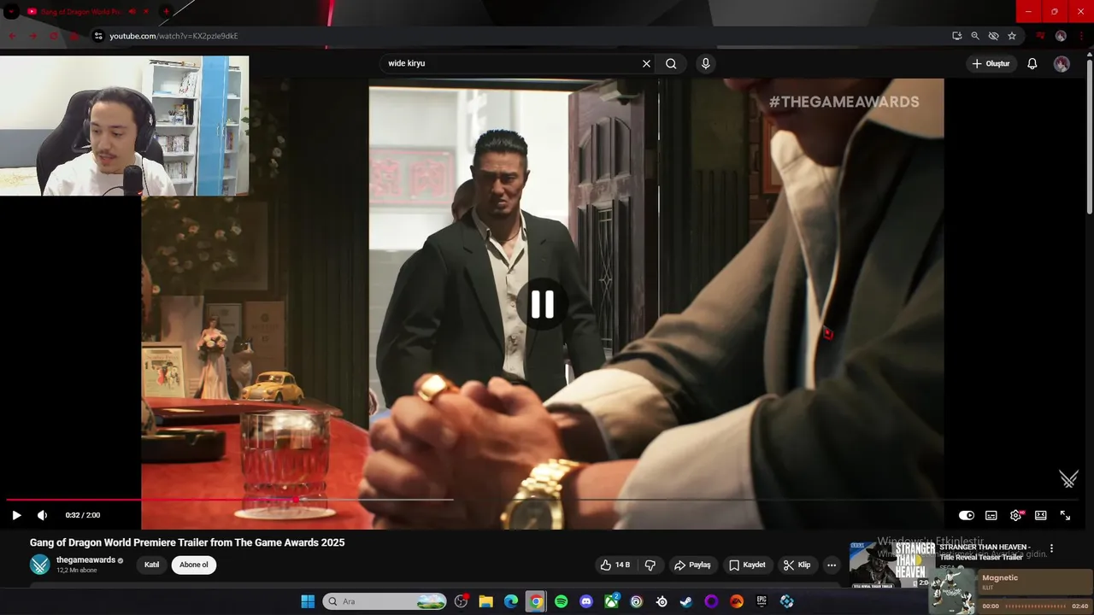Open the browser home button
1094x615 pixels.
[x=74, y=36]
